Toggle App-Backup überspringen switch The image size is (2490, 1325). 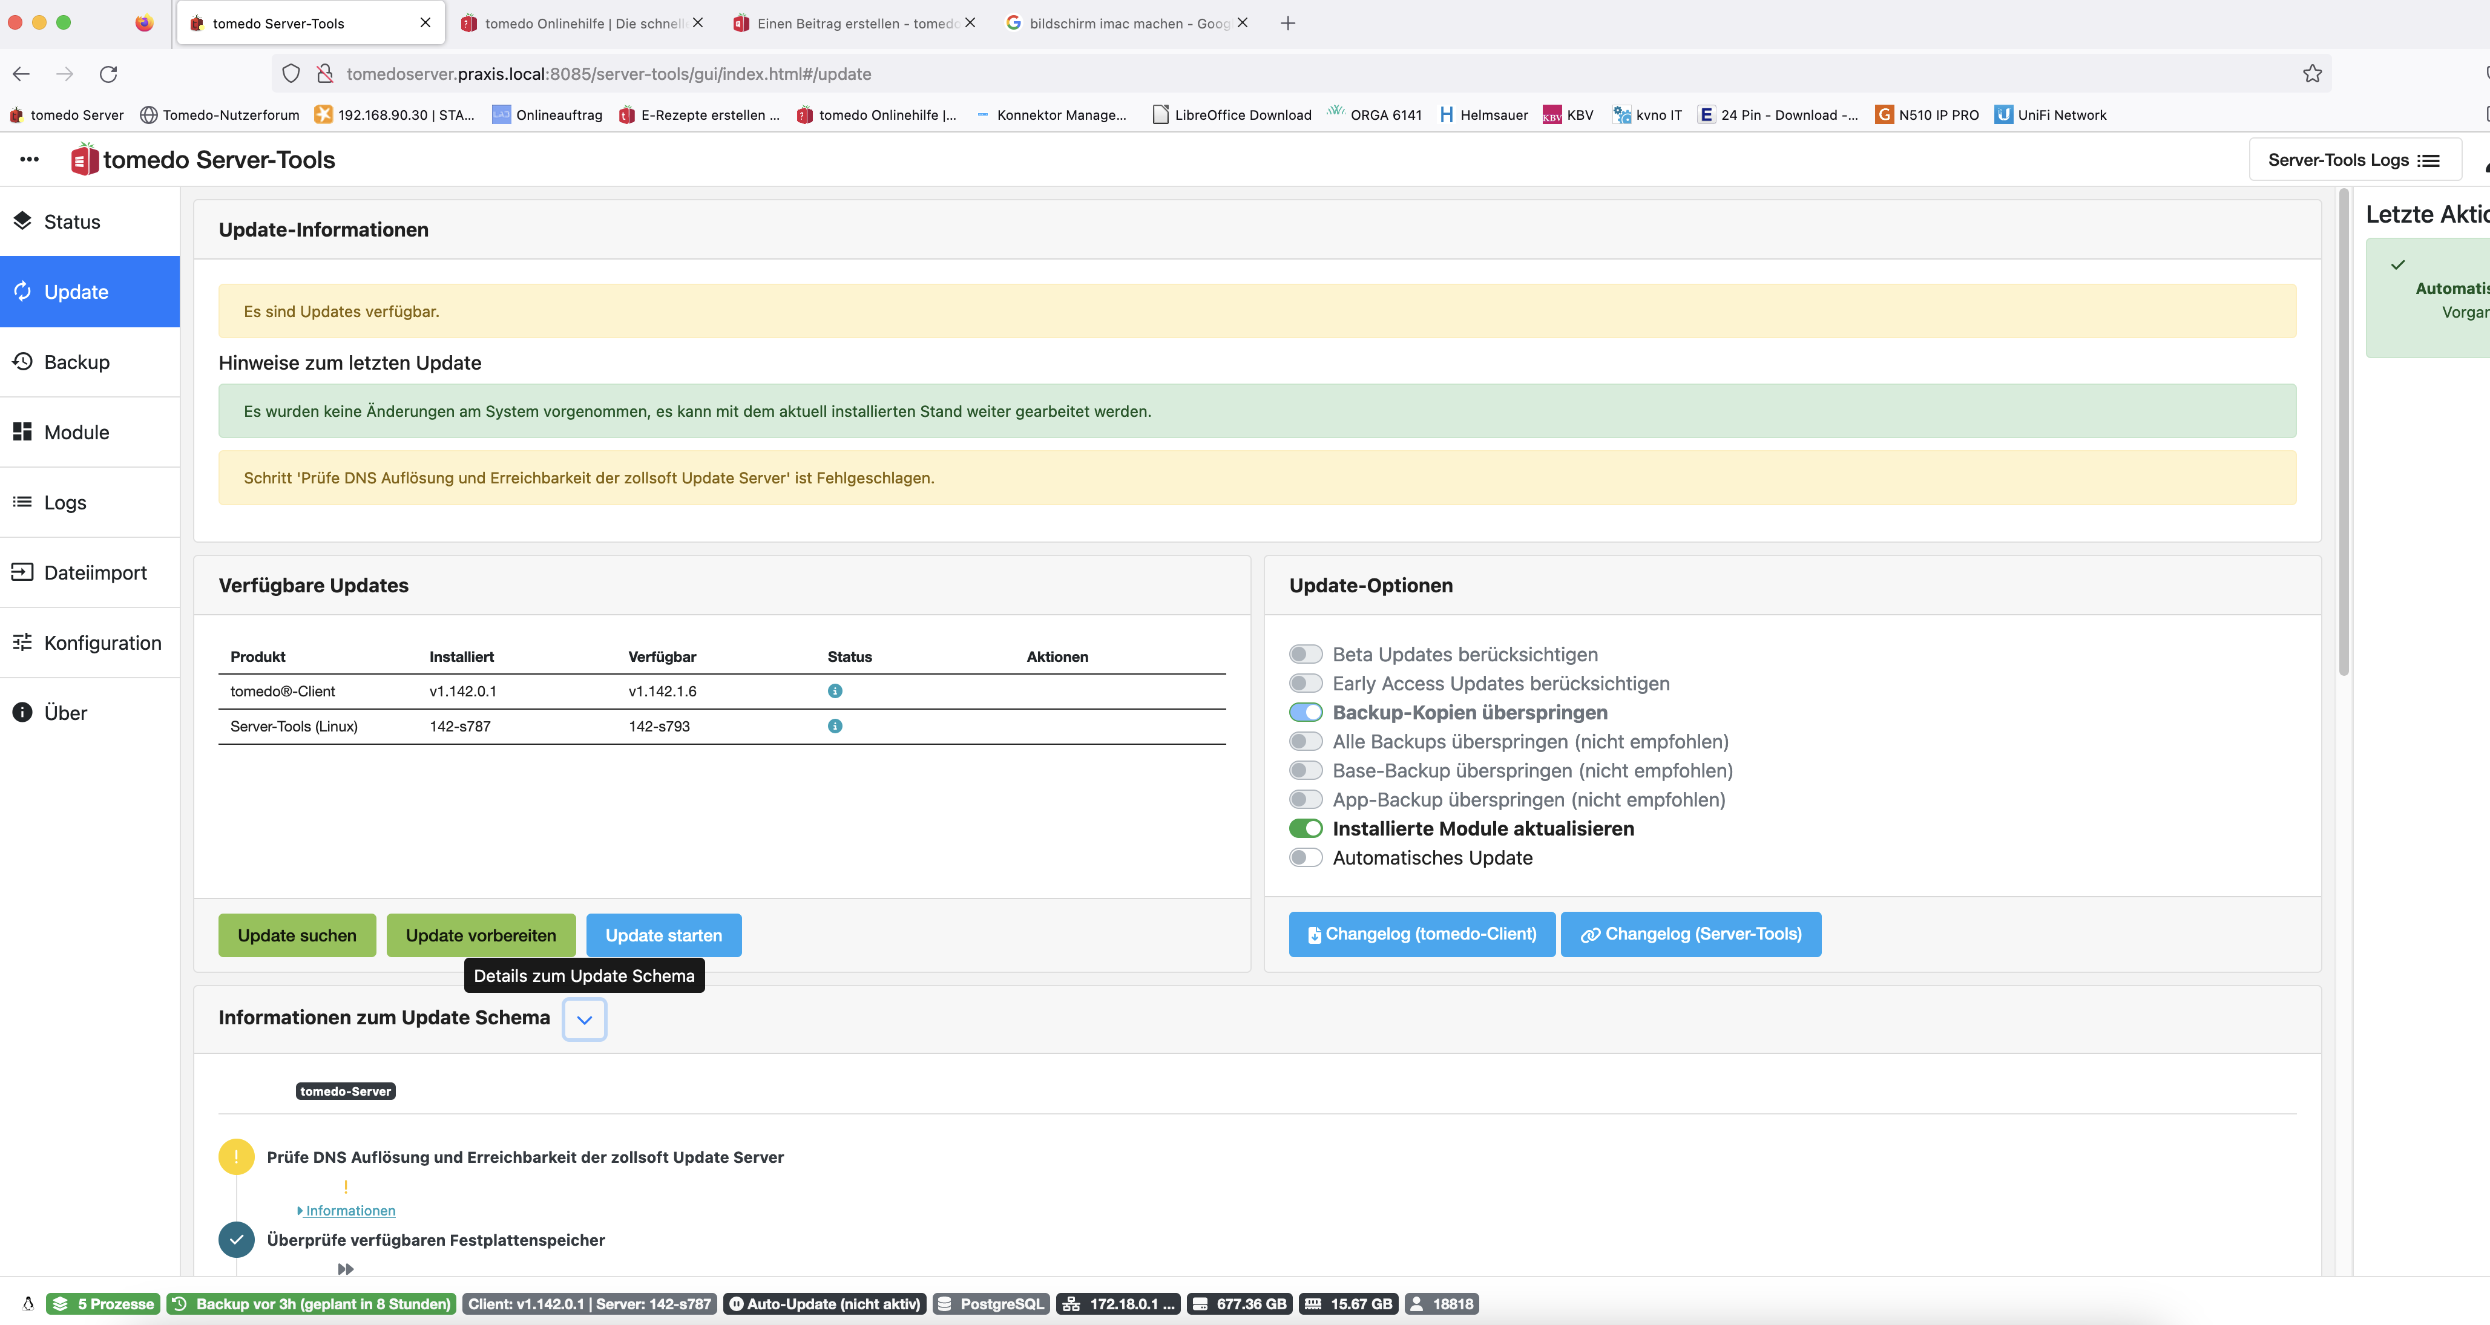click(1305, 799)
